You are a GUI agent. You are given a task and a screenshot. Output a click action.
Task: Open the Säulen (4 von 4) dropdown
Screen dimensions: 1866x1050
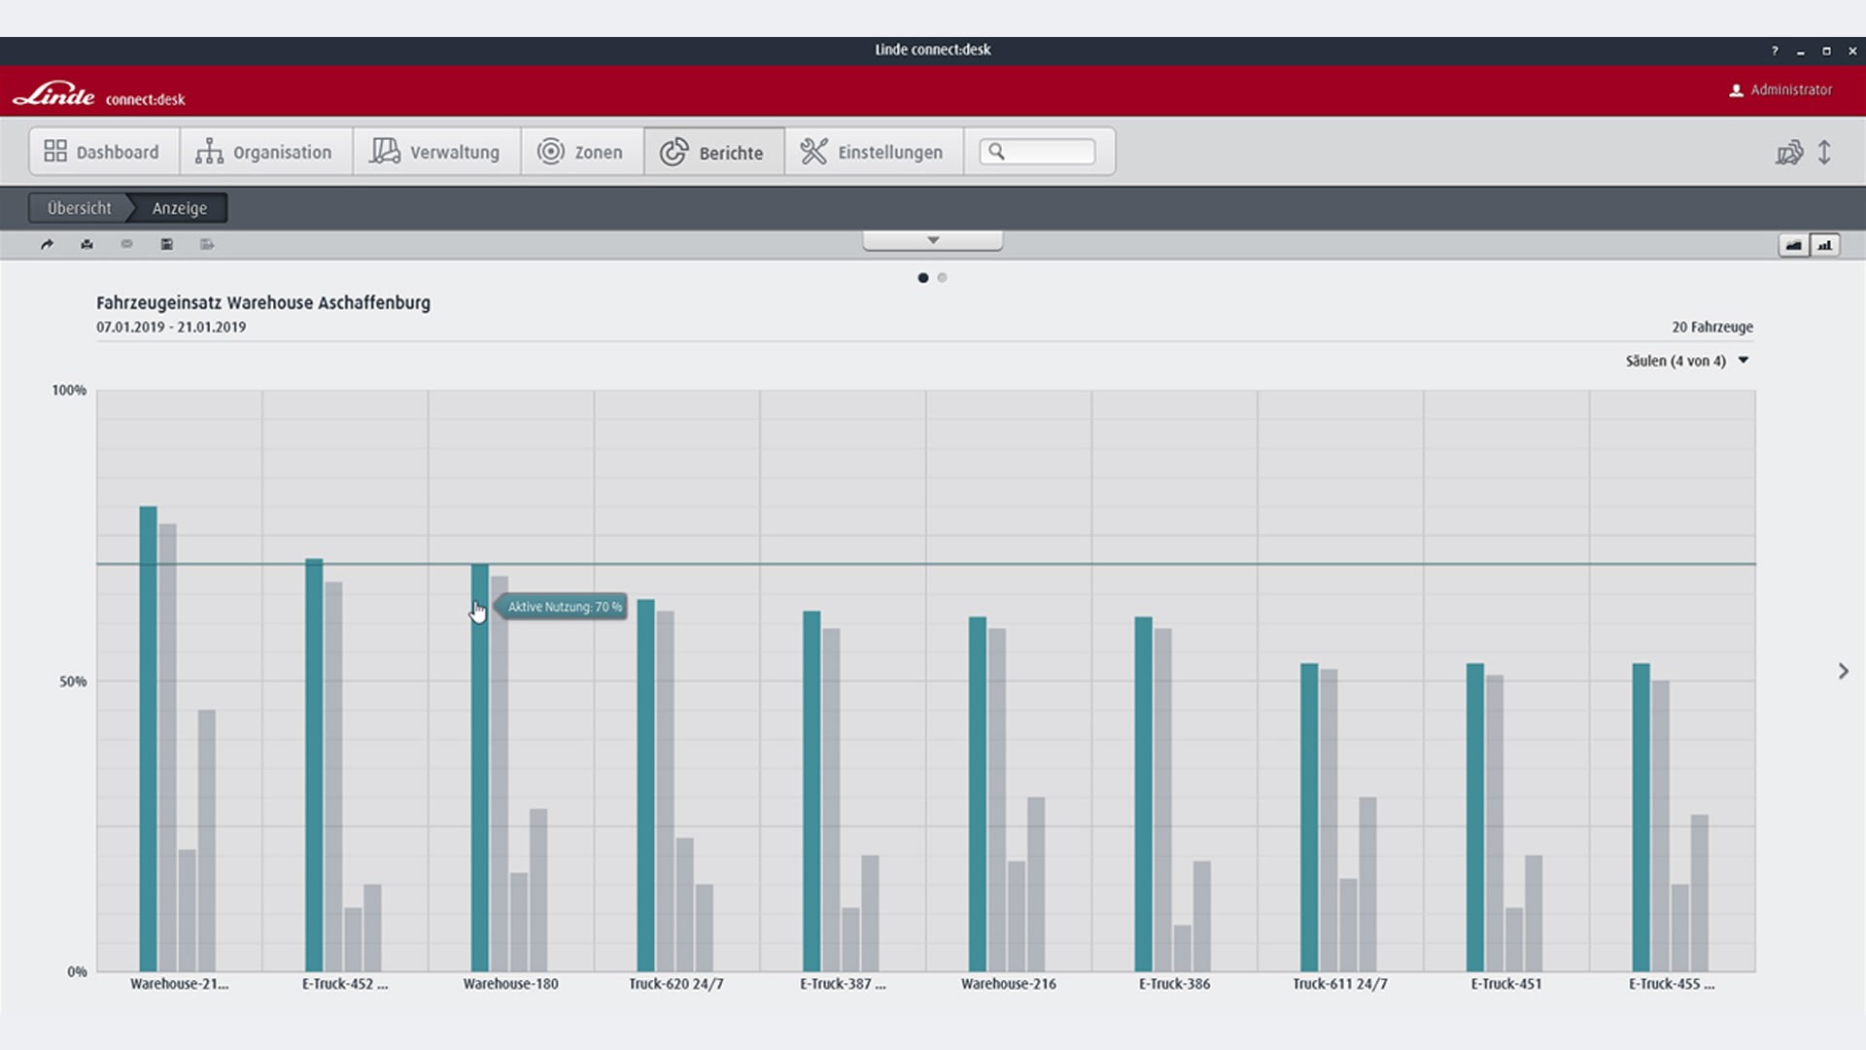coord(1686,360)
